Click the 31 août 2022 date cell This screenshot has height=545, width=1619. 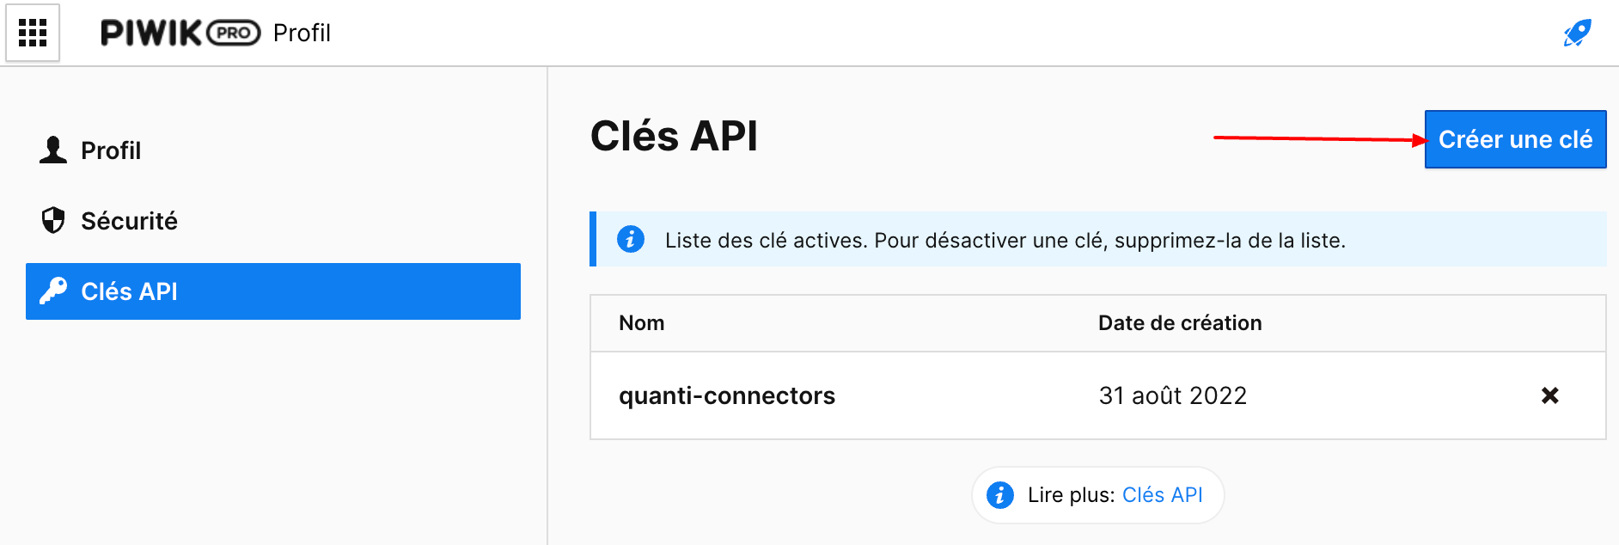tap(1174, 395)
